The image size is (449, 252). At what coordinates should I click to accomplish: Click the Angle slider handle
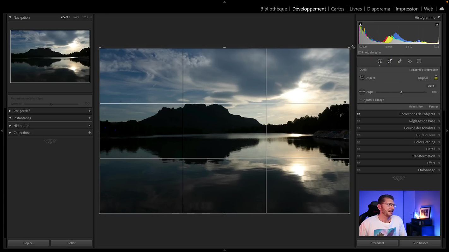coord(401,92)
